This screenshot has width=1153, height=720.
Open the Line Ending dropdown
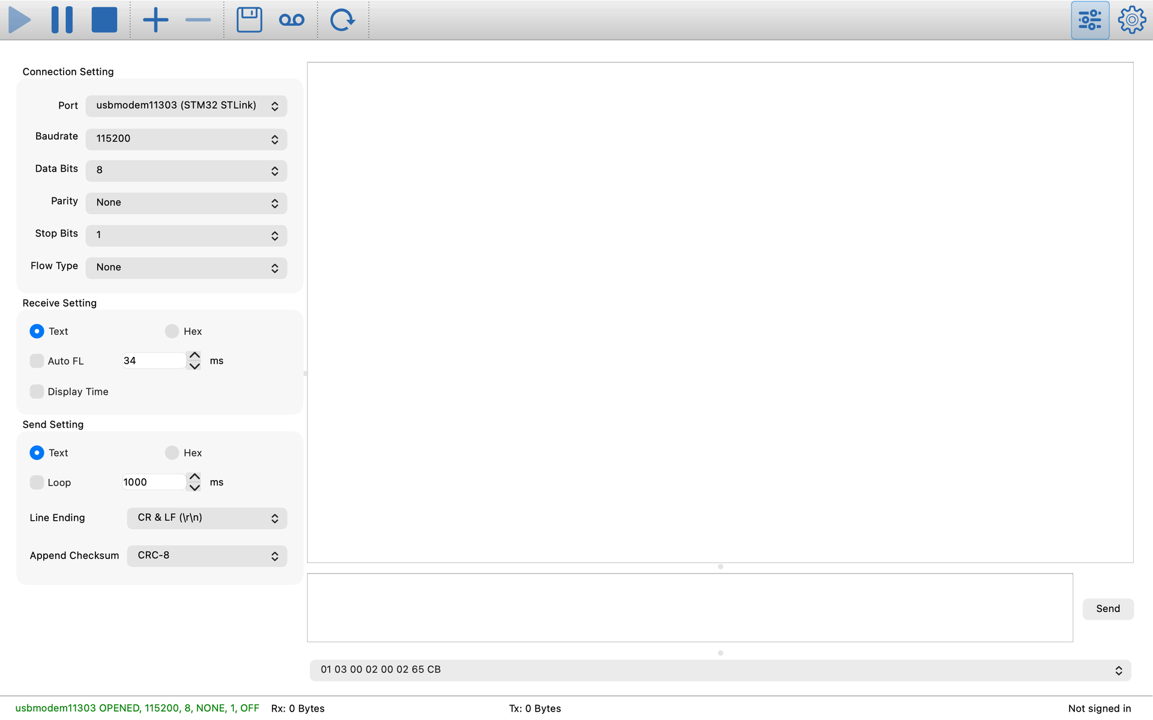click(x=207, y=518)
